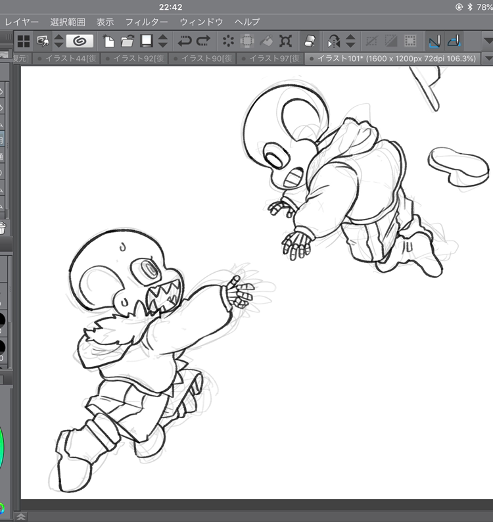Click the 78% battery indicator
The width and height of the screenshot is (493, 522).
(x=484, y=7)
